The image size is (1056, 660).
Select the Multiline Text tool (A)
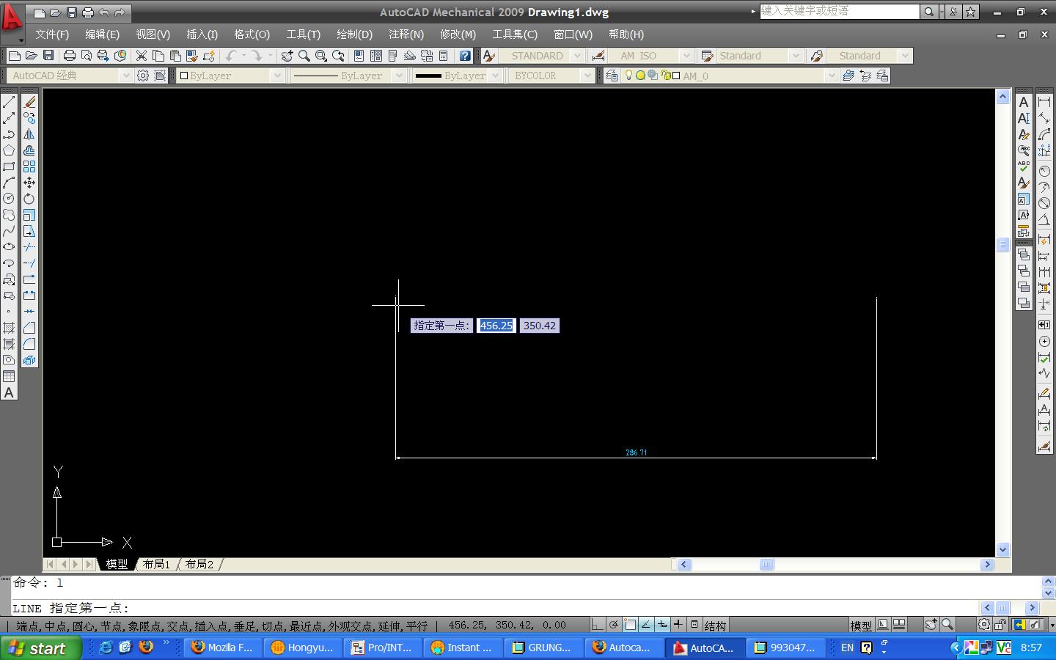tap(9, 392)
